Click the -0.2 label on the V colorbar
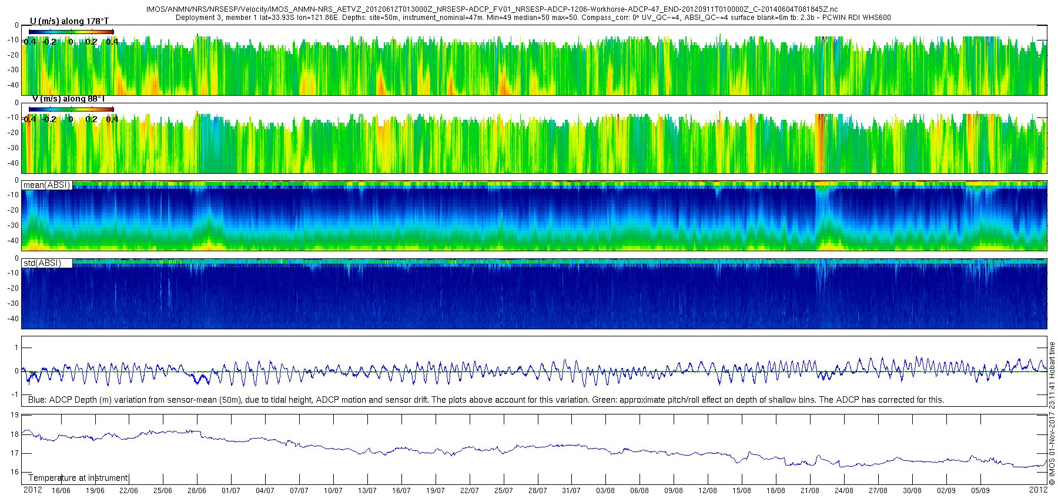 click(x=50, y=119)
